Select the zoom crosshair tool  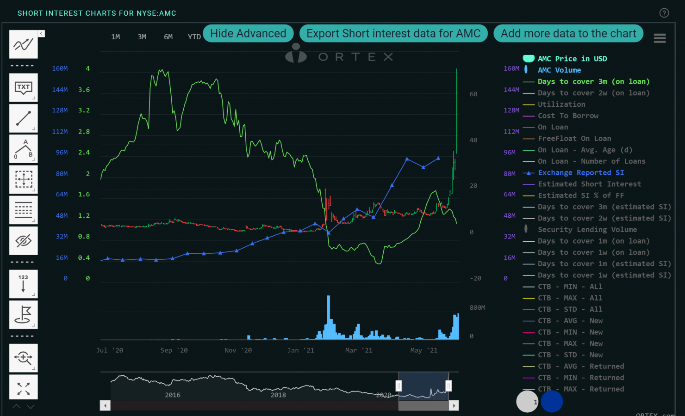tap(23, 358)
